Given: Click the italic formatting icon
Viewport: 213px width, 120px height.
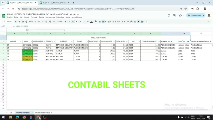Looking at the screenshot, I should [84, 21].
